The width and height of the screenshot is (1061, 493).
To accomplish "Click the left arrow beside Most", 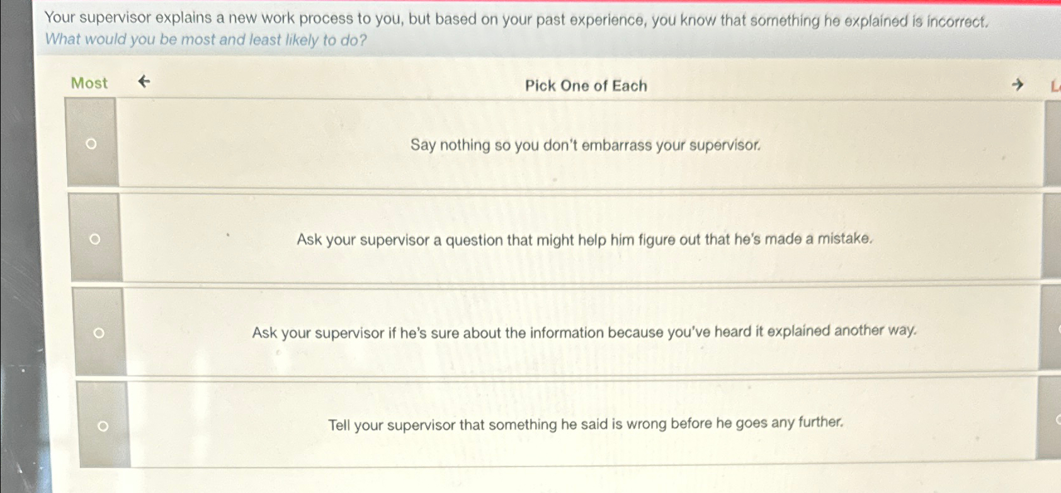I will 145,82.
